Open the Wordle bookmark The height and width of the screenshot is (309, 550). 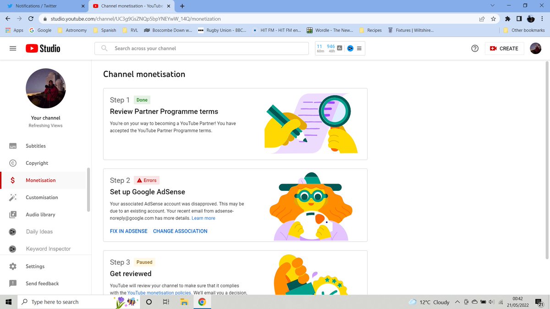click(x=330, y=30)
